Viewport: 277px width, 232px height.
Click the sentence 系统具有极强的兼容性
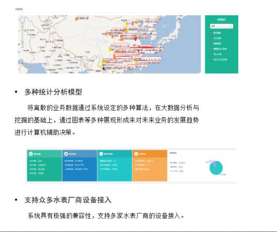59,216
